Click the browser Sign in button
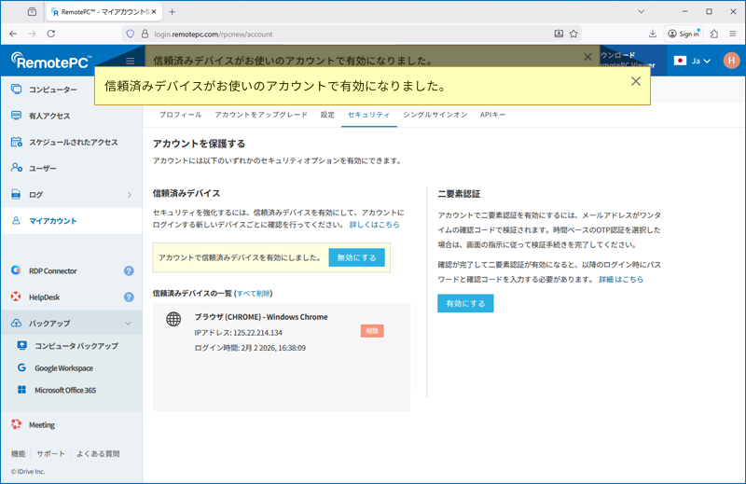The image size is (746, 484). click(x=684, y=34)
